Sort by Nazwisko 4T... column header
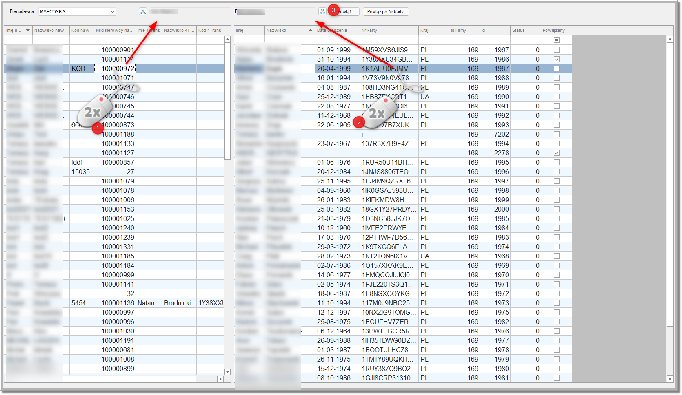The height and width of the screenshot is (395, 682). tap(179, 30)
